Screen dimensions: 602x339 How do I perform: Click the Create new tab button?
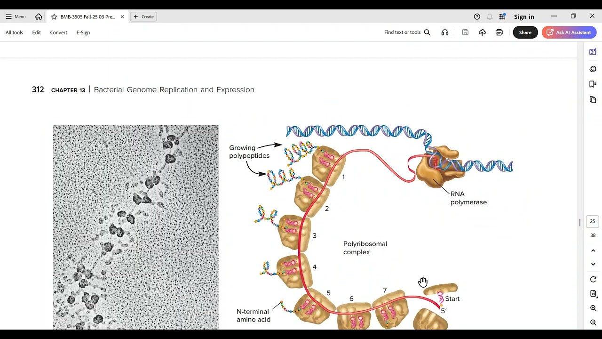(143, 16)
